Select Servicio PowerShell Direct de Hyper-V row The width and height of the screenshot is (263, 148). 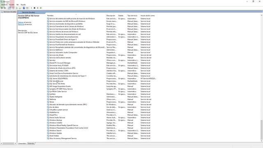click(x=102, y=39)
